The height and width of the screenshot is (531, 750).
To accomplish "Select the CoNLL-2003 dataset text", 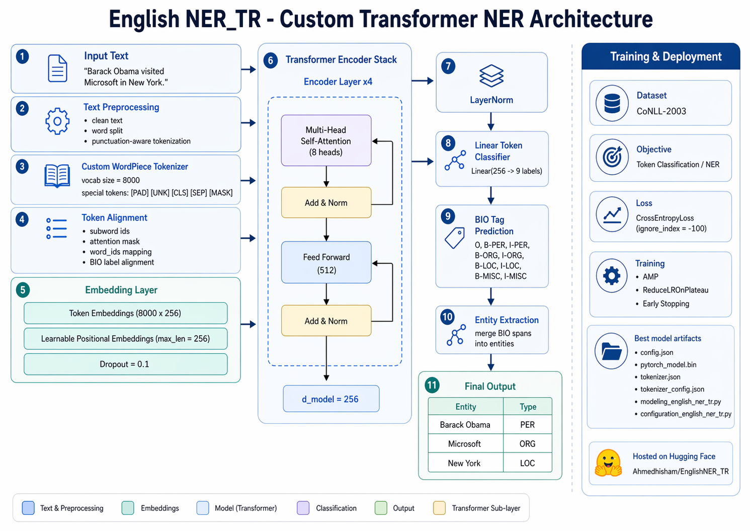I will (x=661, y=111).
